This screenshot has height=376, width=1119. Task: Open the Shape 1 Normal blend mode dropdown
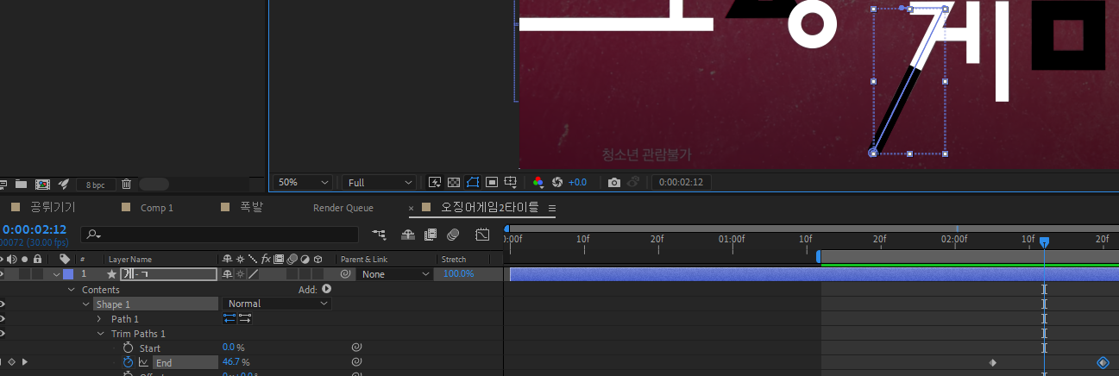click(x=277, y=304)
